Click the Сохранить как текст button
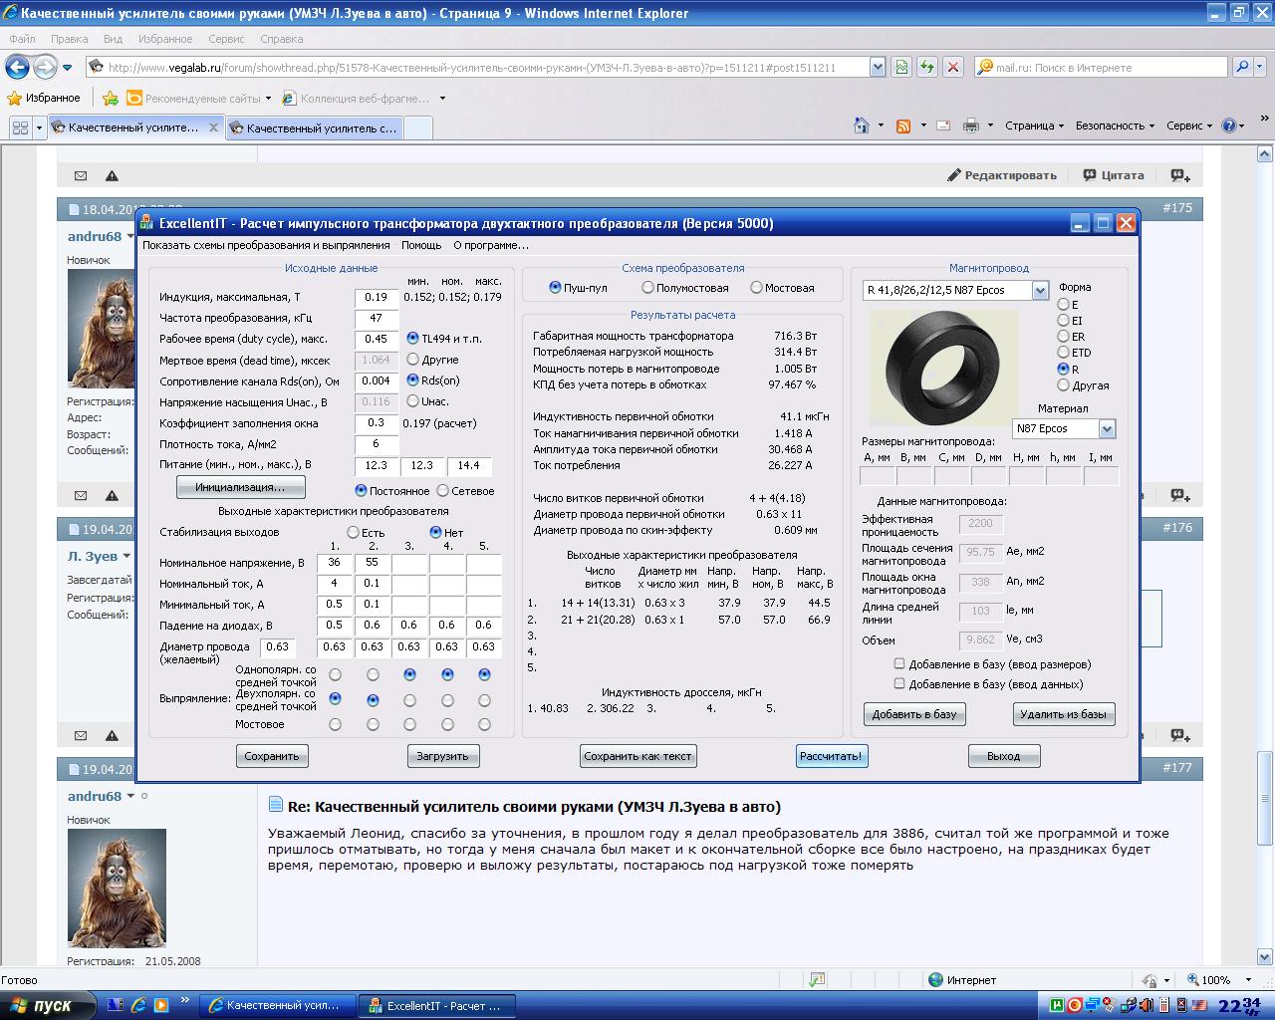The width and height of the screenshot is (1275, 1020). (637, 756)
